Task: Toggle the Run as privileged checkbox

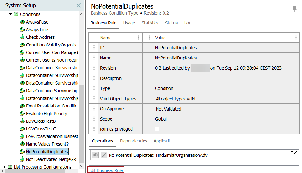Action: coord(157,129)
